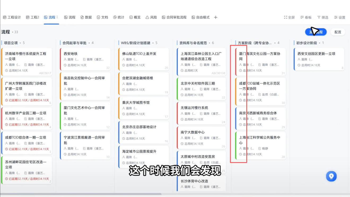350x197 pixels.
Task: Open card 无锡运河慢行系统
Action: pyautogui.click(x=202, y=113)
